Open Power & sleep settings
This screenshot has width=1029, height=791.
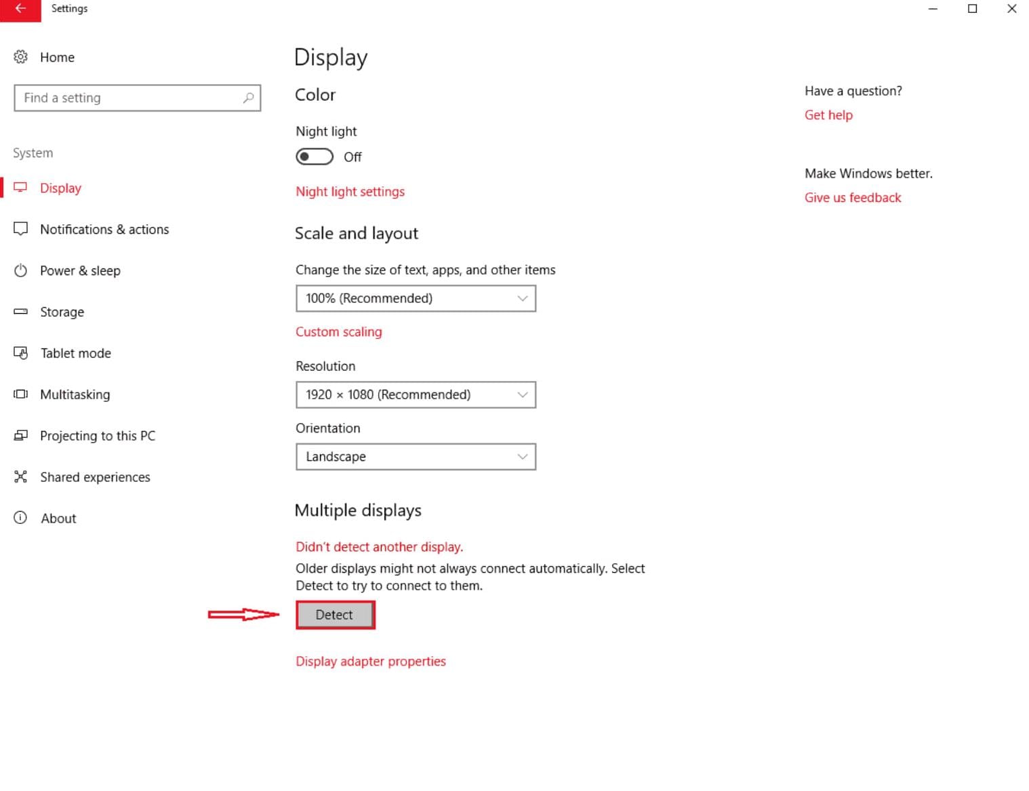pyautogui.click(x=80, y=271)
